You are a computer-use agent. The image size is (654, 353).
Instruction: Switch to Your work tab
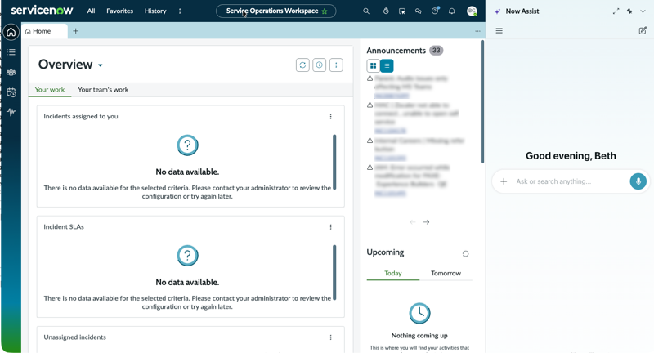click(x=50, y=90)
